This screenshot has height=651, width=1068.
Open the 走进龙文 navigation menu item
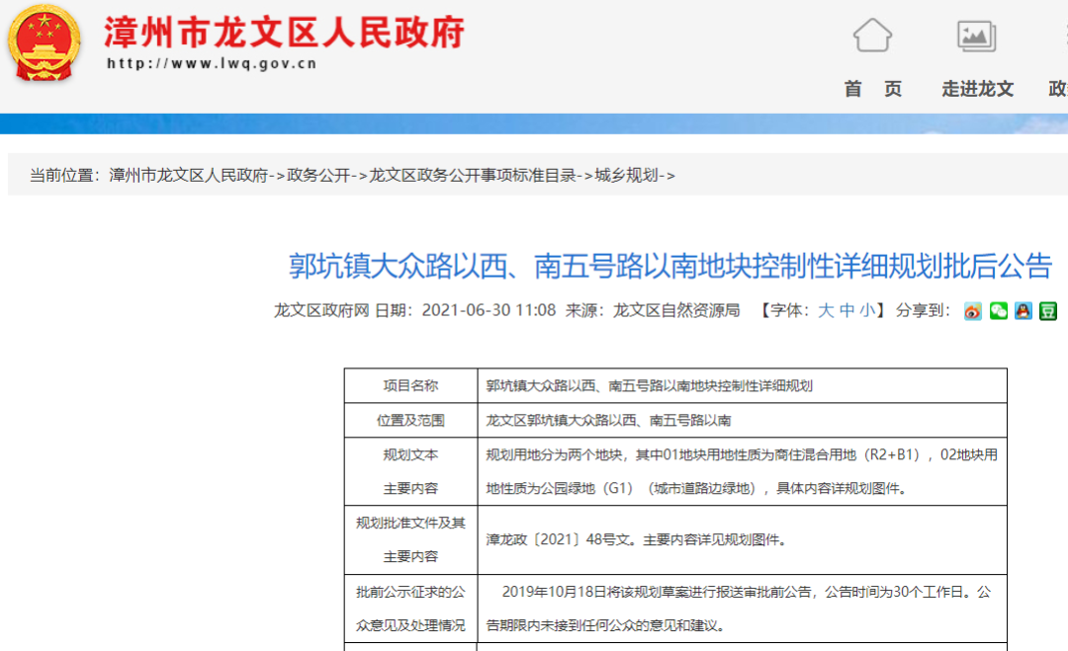pos(977,89)
